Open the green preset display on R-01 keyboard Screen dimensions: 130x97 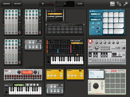click(x=19, y=85)
